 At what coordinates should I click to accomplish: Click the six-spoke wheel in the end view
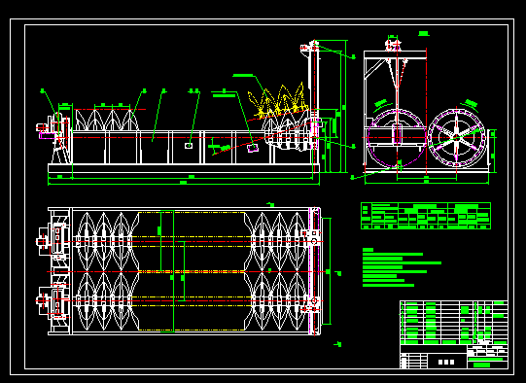click(x=456, y=138)
